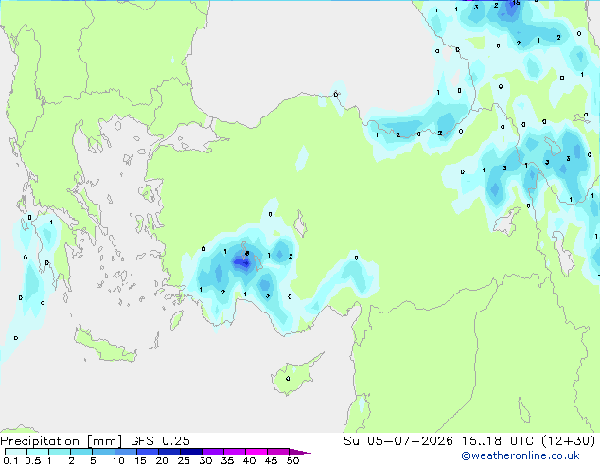The width and height of the screenshot is (600, 464).
Task: Click the darkest blue precipitation cell in southwest Turkey
Action: point(241,262)
